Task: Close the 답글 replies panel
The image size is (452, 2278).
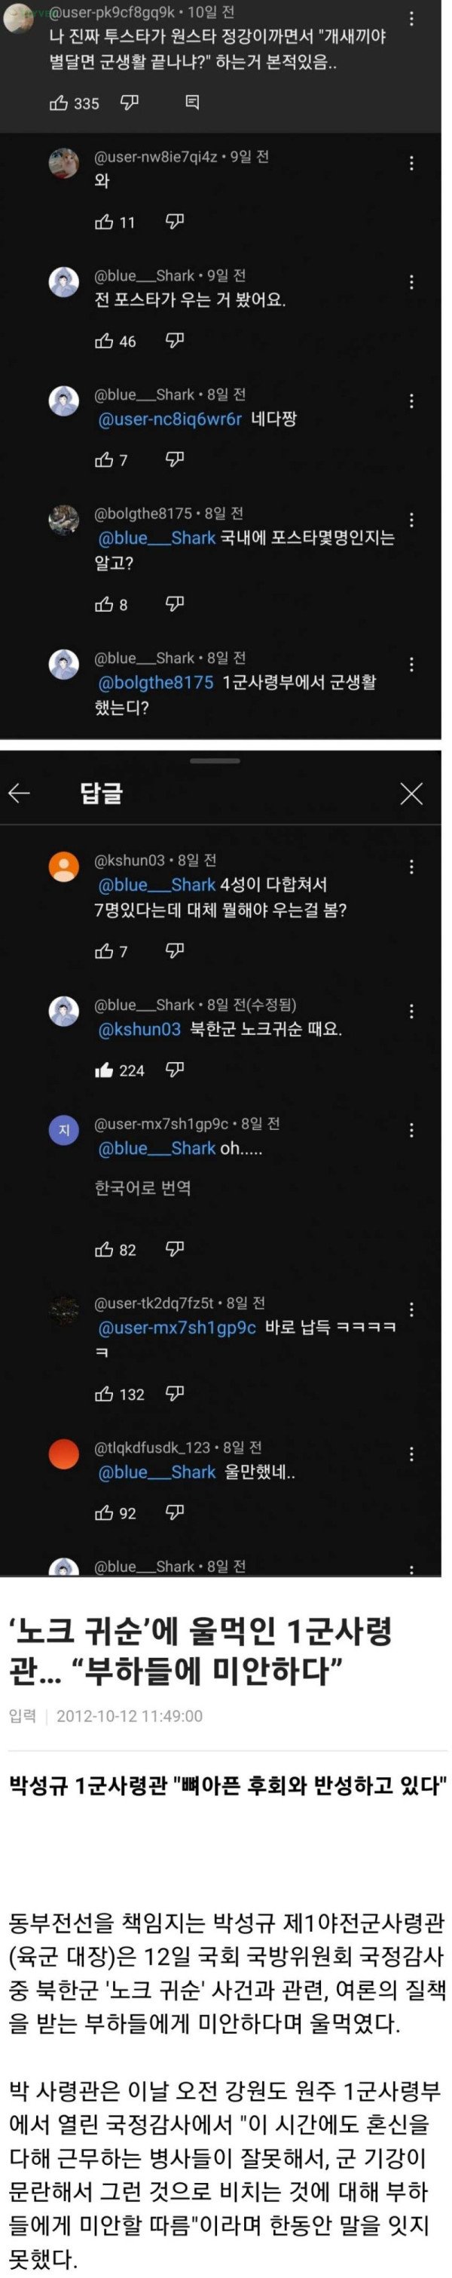Action: coord(411,794)
